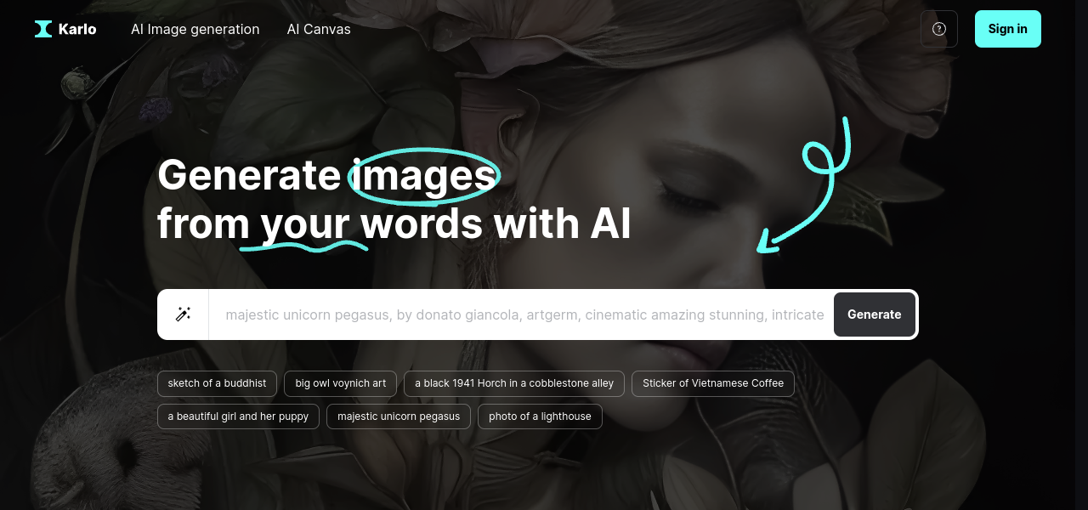Choose 'a black 1941 Horch' prompt chip

coord(514,383)
